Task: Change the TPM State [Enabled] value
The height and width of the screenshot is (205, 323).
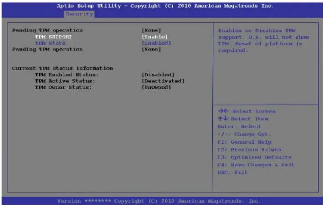Action: point(156,43)
